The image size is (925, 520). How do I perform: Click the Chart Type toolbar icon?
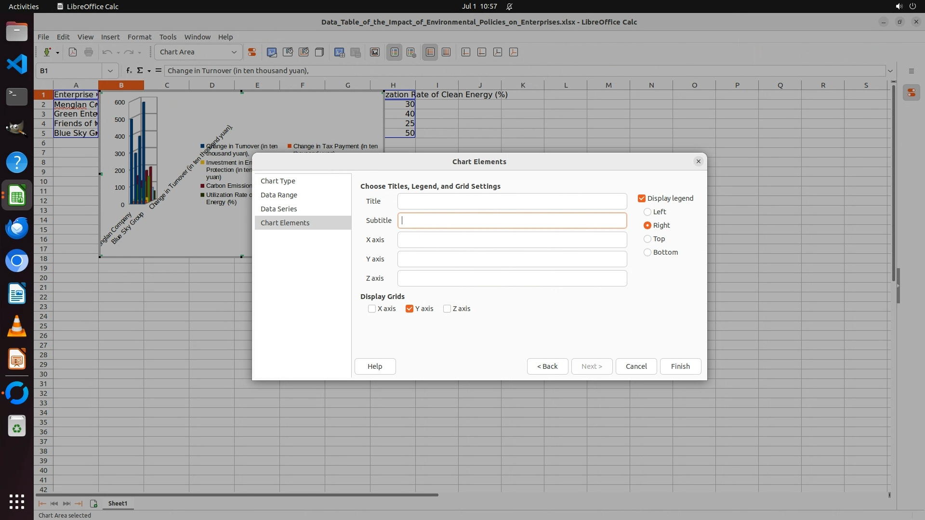[272, 52]
